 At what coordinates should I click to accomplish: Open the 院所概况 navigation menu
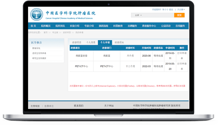[x=46, y=26]
